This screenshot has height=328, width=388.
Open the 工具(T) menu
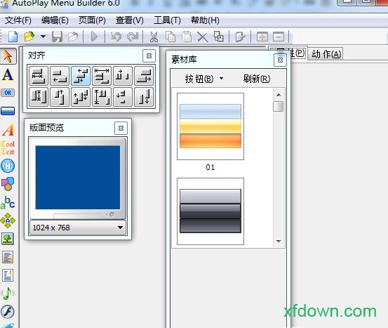167,20
